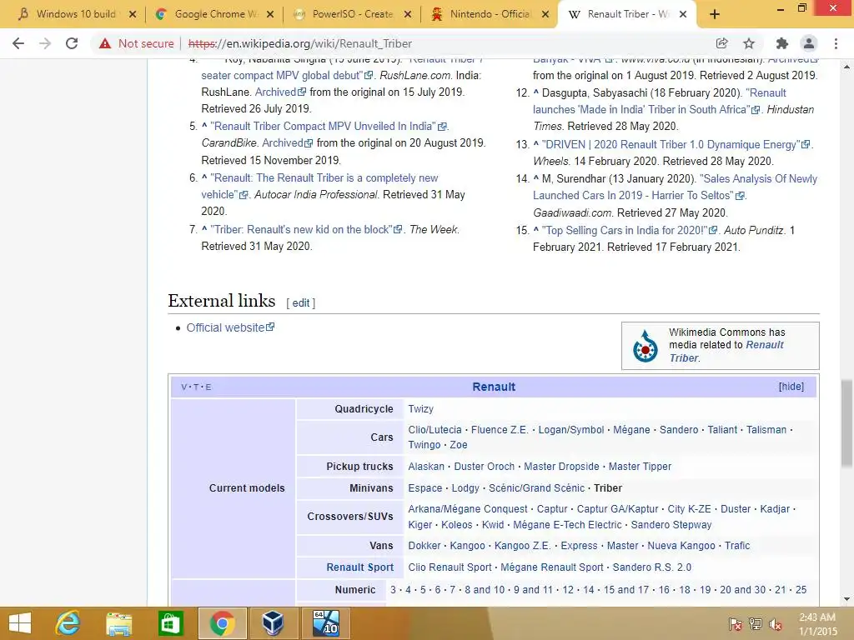Open the Renault navbox title link
The width and height of the screenshot is (854, 640).
tap(494, 387)
